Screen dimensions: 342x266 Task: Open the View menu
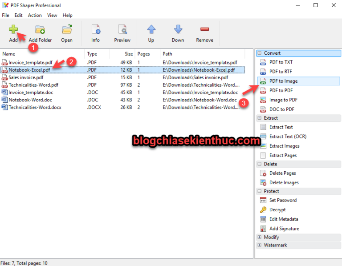click(52, 15)
